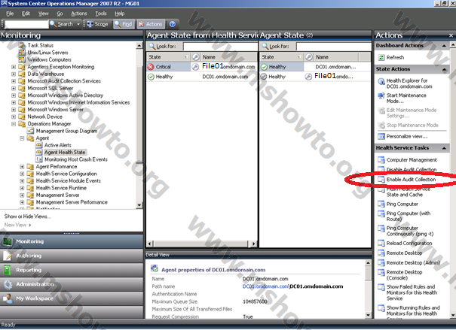456x330 pixels.
Task: Run the Remote Desktop (Console) task
Action: coord(404,275)
